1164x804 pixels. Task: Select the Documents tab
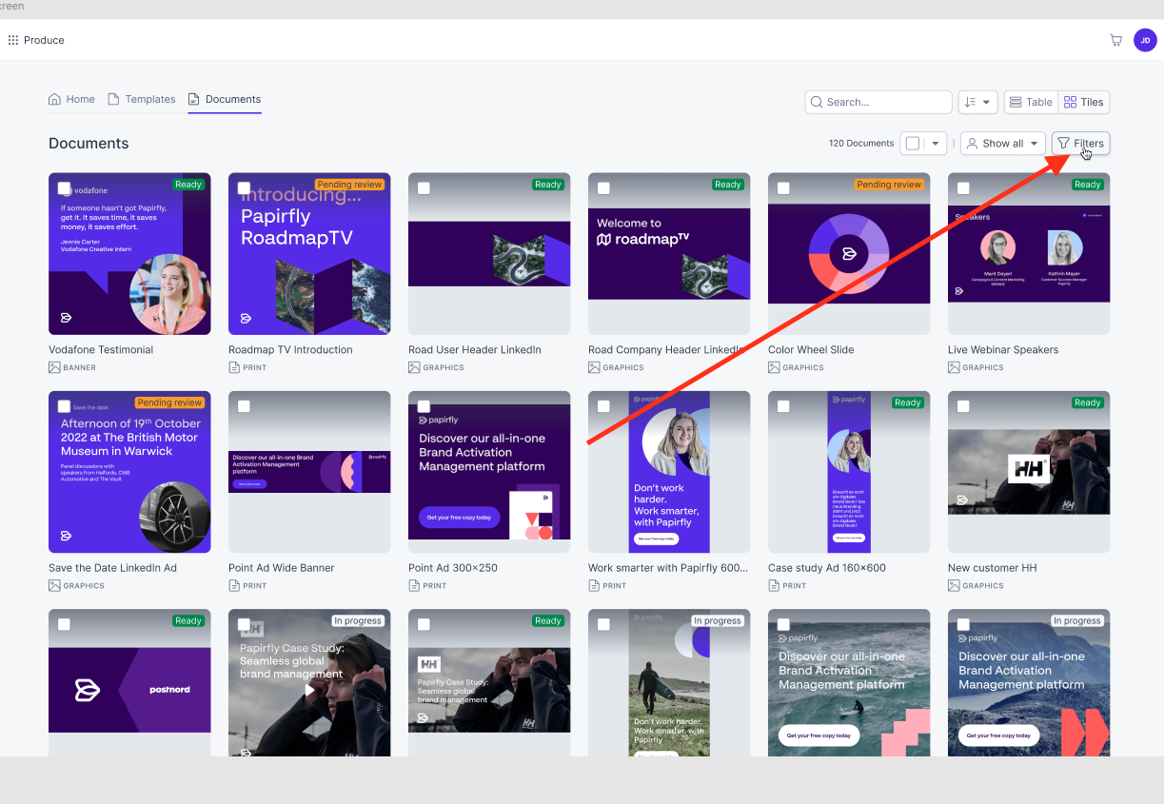tap(225, 99)
